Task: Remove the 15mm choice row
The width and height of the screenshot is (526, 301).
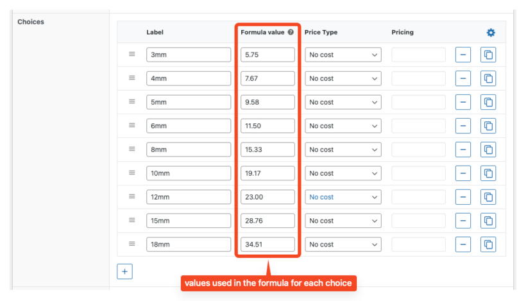Action: 463,221
